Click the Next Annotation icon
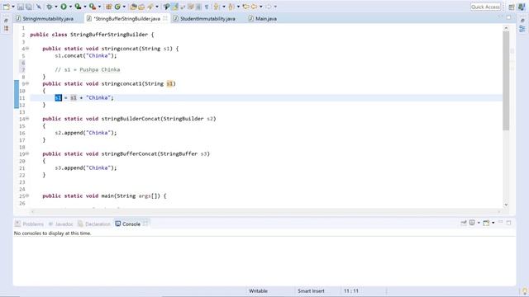529x297 pixels. click(x=217, y=7)
